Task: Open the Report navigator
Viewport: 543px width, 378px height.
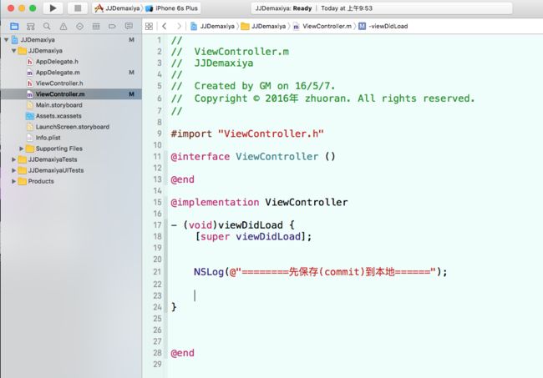Action: [x=129, y=26]
